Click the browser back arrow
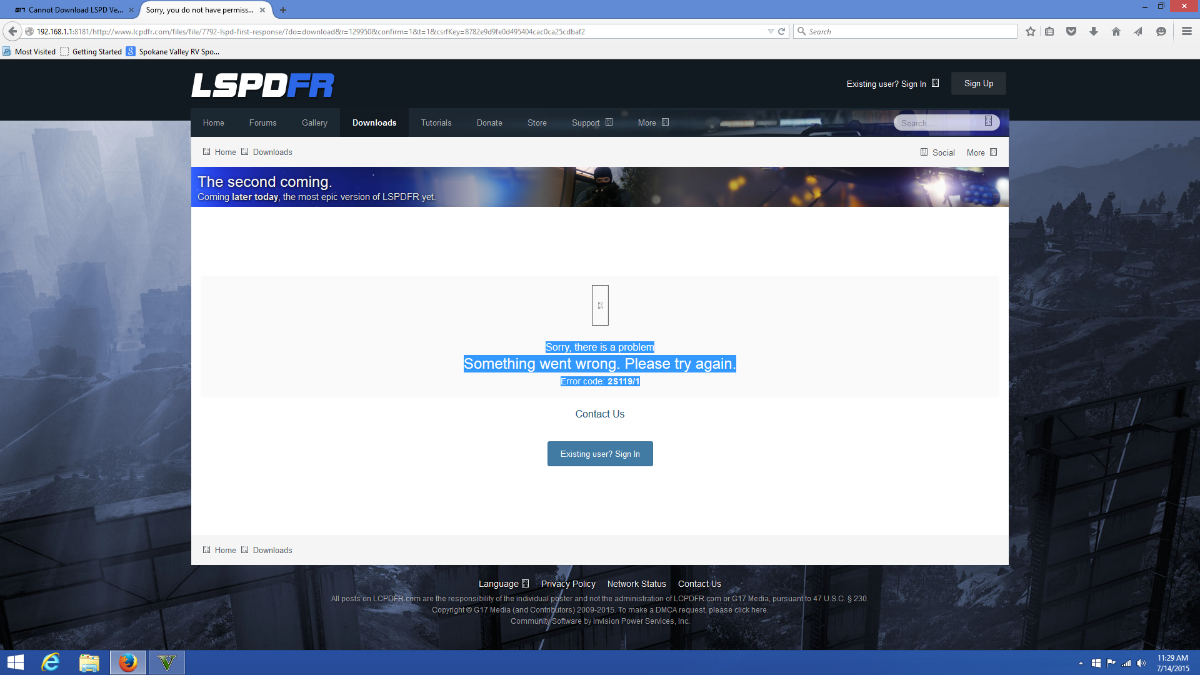 point(12,31)
